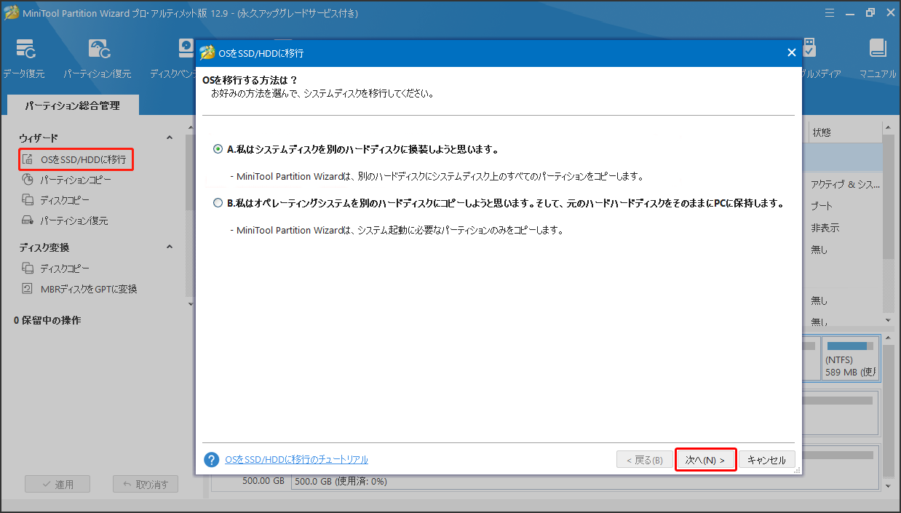Collapse the ウィザード section
901x513 pixels.
point(169,137)
